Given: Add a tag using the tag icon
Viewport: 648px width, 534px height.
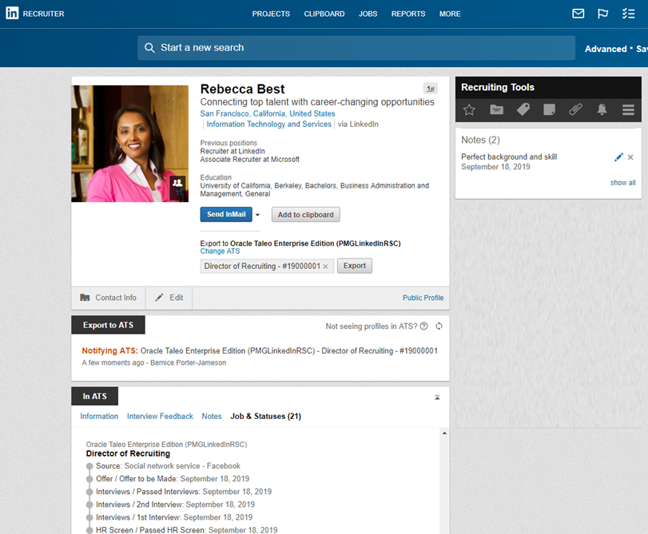Looking at the screenshot, I should (523, 109).
